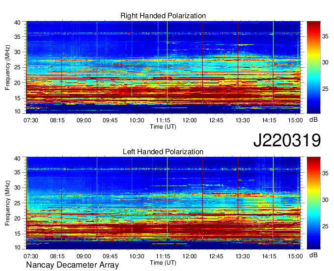Click the top colorbar's dB unit label
The height and width of the screenshot is (271, 334).
pyautogui.click(x=313, y=120)
